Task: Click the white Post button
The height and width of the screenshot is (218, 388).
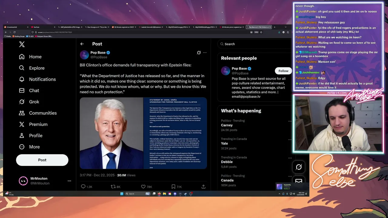Action: [42, 160]
